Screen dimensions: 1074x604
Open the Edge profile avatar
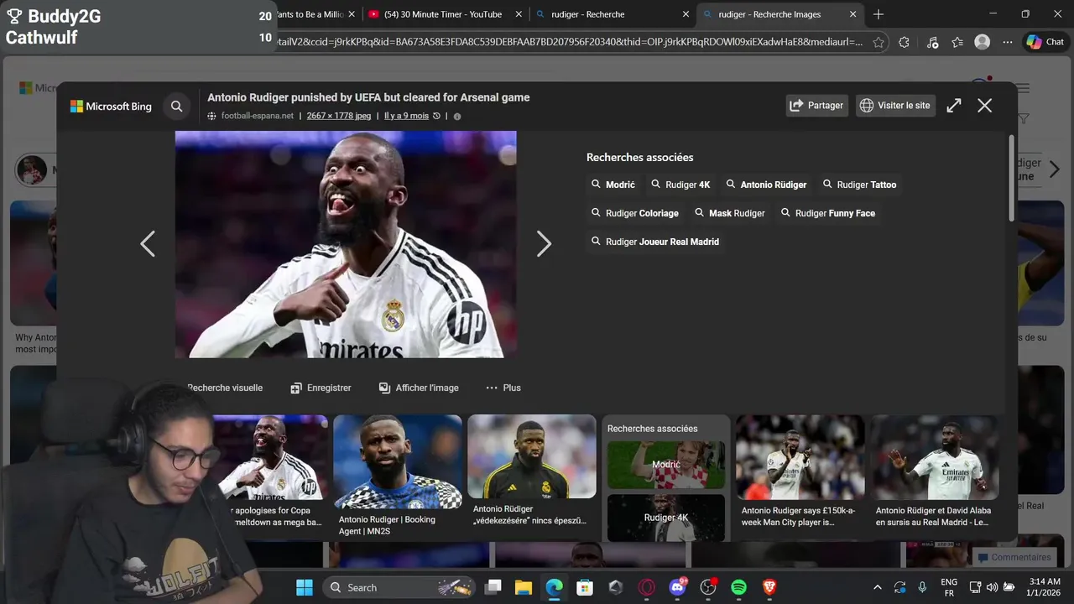tap(982, 42)
